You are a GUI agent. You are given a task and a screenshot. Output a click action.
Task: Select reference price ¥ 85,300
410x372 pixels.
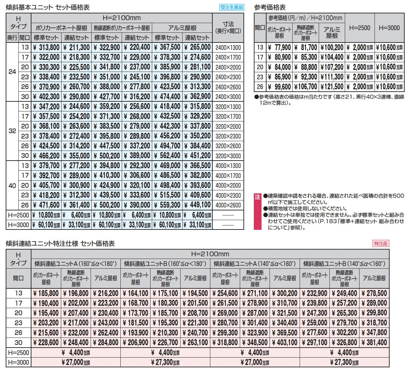(x=306, y=57)
